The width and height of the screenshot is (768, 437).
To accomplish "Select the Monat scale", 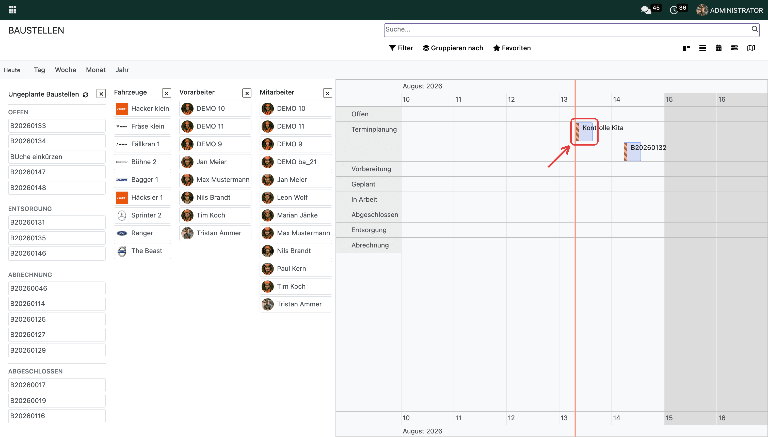I will point(96,70).
